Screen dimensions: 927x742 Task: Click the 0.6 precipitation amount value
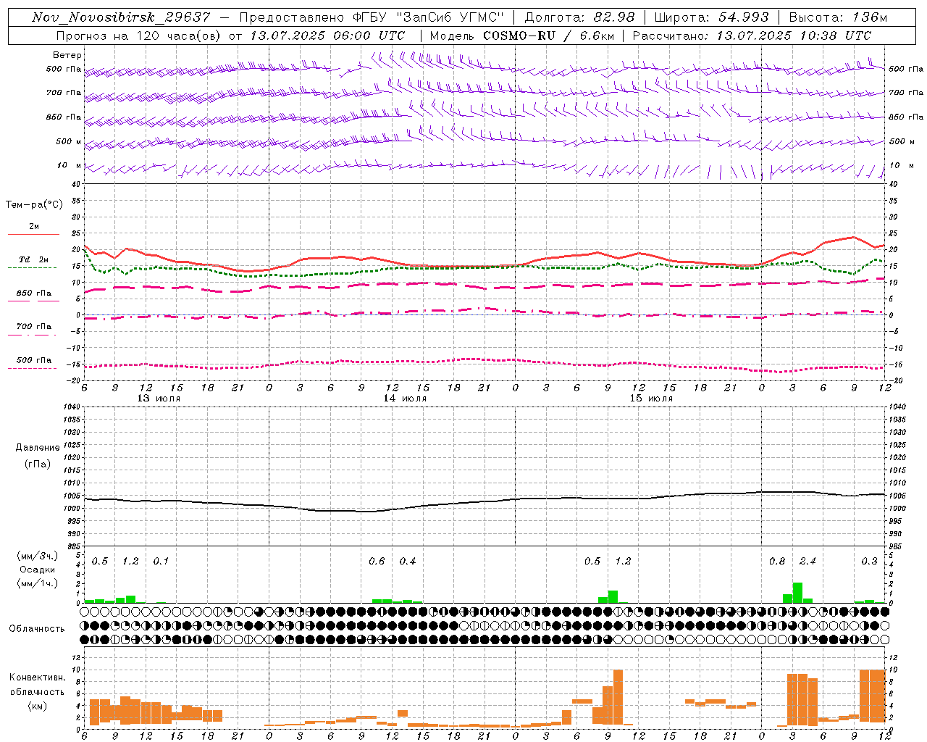click(x=377, y=562)
